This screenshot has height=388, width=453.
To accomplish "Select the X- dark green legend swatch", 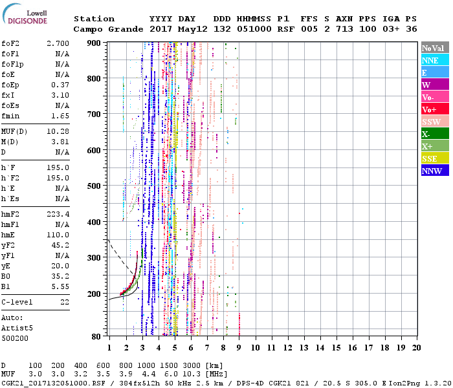I will coord(435,134).
